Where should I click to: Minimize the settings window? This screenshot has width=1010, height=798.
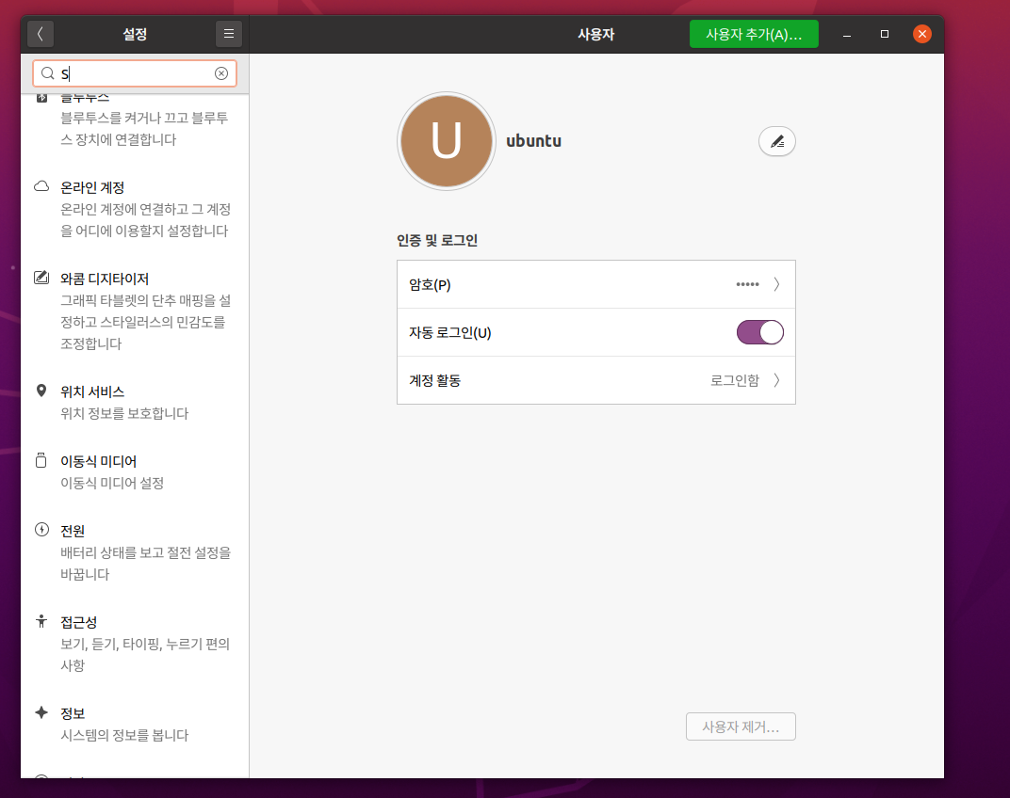[847, 34]
